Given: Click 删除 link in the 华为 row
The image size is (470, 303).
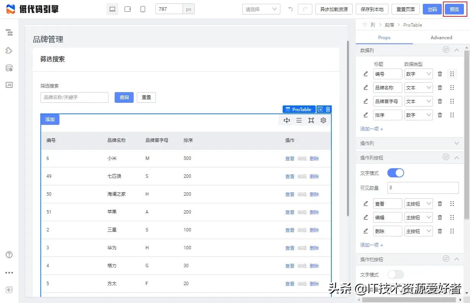Looking at the screenshot, I should 314,248.
